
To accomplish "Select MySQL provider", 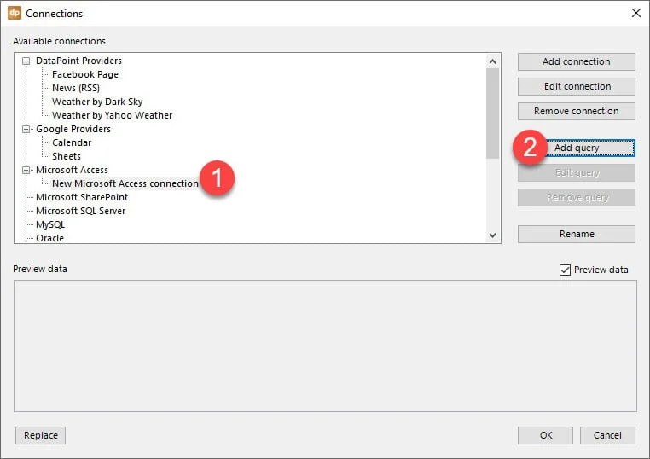I will tap(50, 224).
